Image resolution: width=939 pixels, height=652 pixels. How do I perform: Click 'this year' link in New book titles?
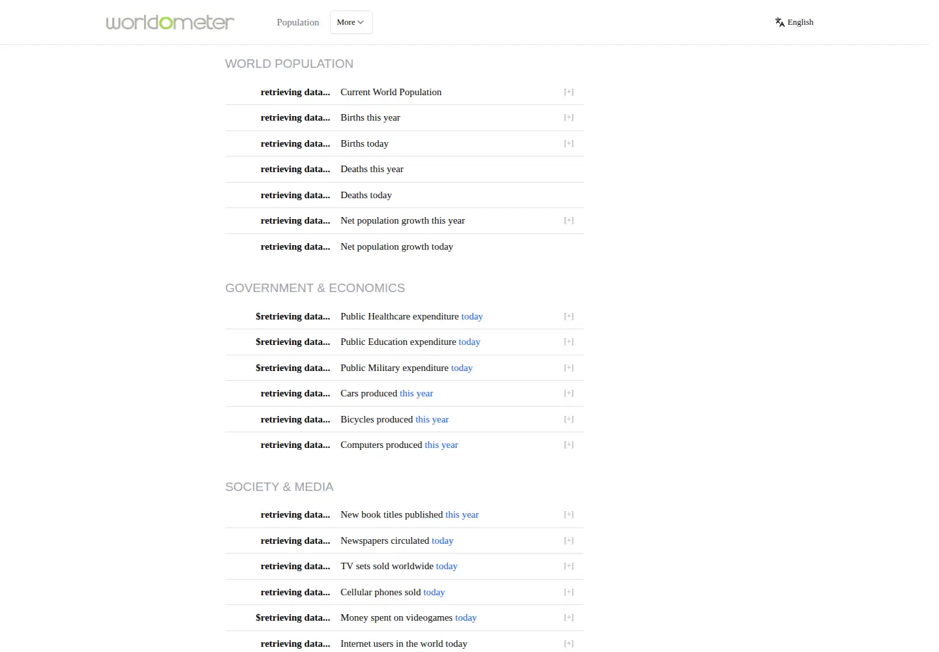point(462,514)
